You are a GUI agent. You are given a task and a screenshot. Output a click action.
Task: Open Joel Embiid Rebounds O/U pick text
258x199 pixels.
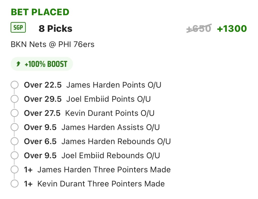111,156
